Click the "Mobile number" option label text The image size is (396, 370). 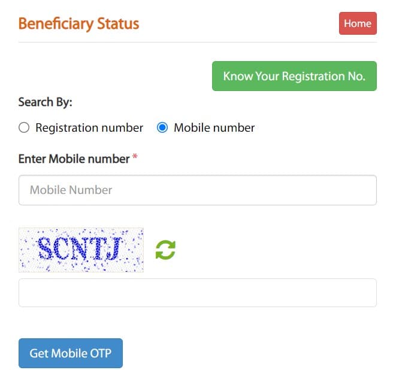[214, 128]
